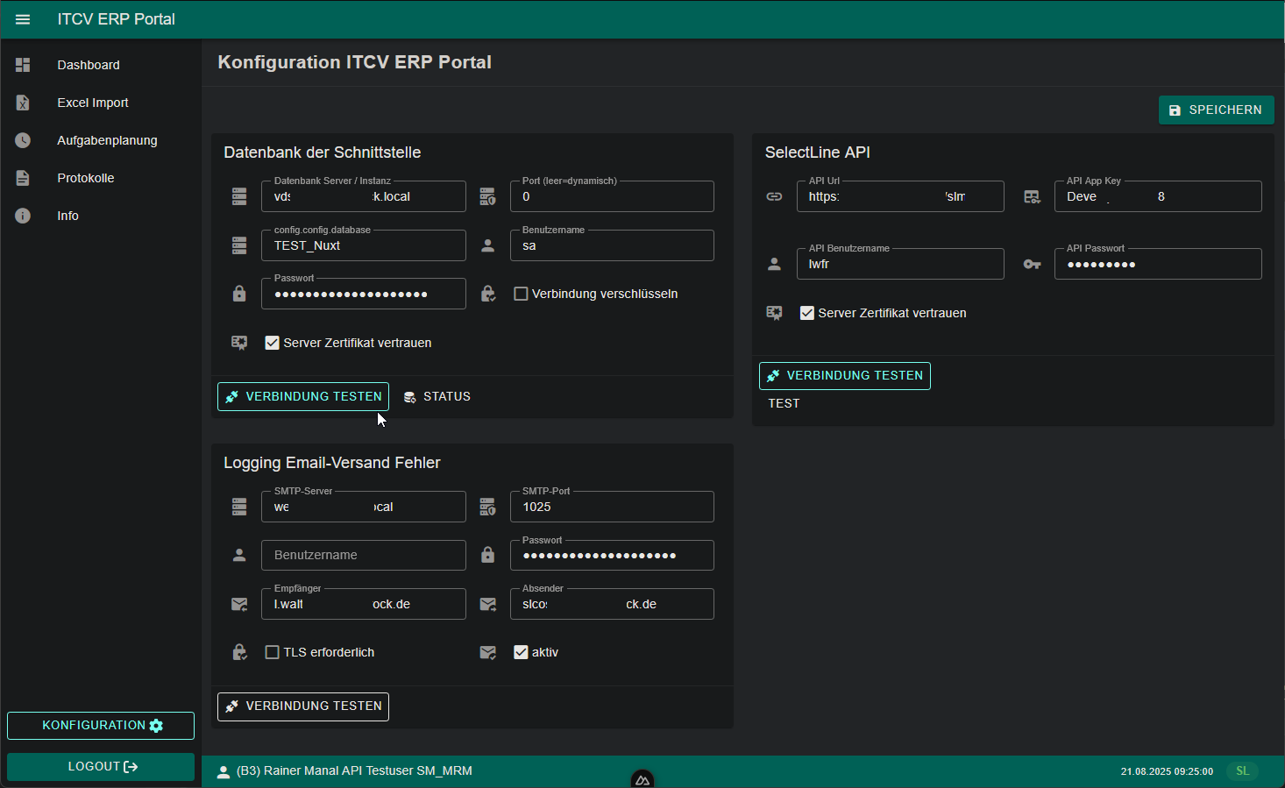Screen dimensions: 1285x788
Task: Disable the aktiv checkbox
Action: 521,652
